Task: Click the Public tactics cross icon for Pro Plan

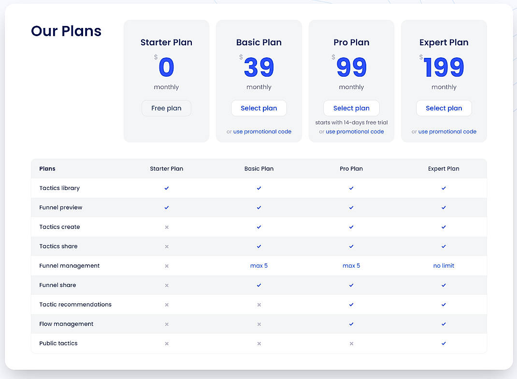Action: pos(351,343)
